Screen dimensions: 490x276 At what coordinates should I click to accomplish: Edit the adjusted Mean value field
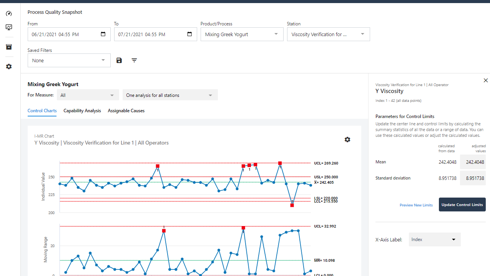click(473, 161)
